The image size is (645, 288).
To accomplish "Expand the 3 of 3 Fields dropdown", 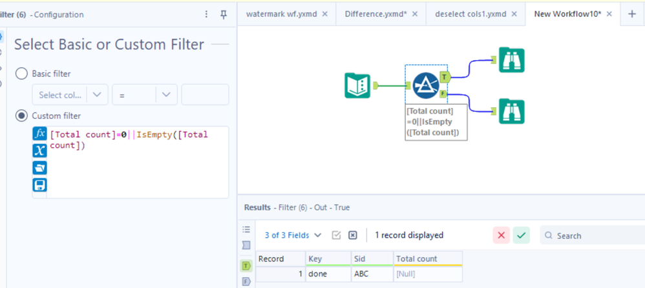I will point(293,235).
